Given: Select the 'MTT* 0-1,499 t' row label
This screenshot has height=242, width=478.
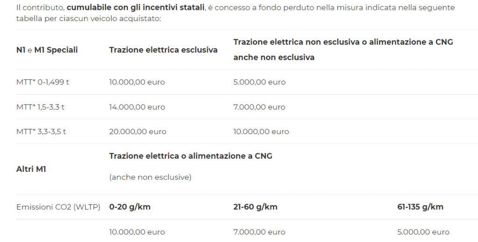Looking at the screenshot, I should (x=42, y=82).
